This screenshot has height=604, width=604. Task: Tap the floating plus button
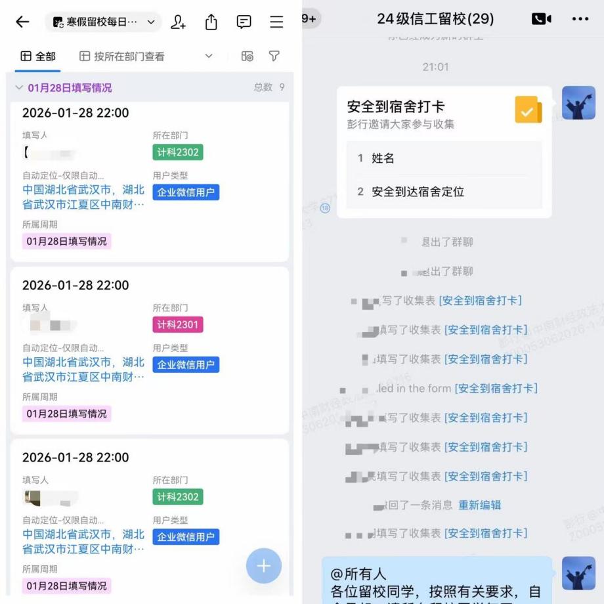click(x=263, y=565)
